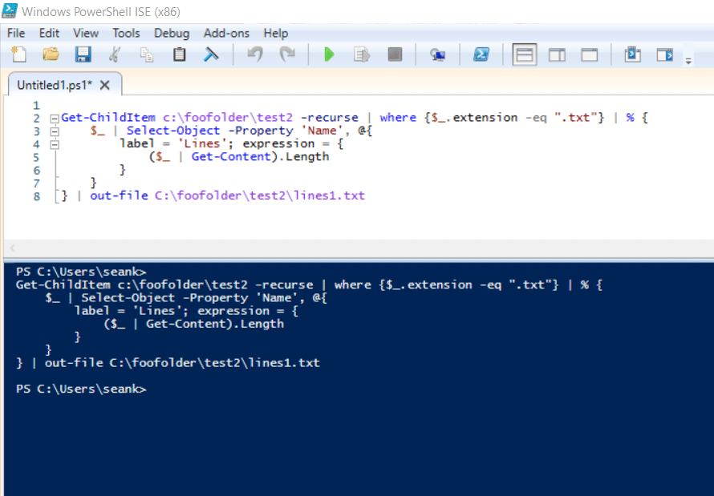The width and height of the screenshot is (714, 496).
Task: Click the Undo arrow icon
Action: click(x=255, y=54)
